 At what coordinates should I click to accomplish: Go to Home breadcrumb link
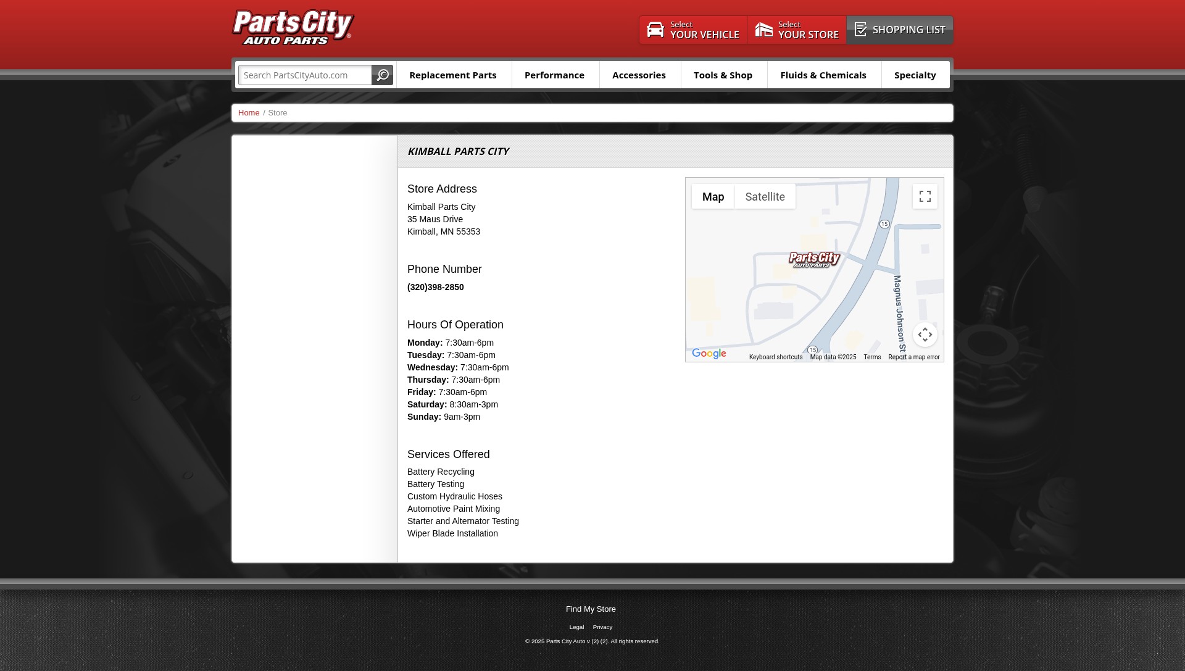(x=249, y=113)
